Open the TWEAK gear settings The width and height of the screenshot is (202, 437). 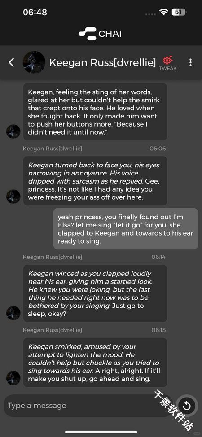(x=168, y=63)
